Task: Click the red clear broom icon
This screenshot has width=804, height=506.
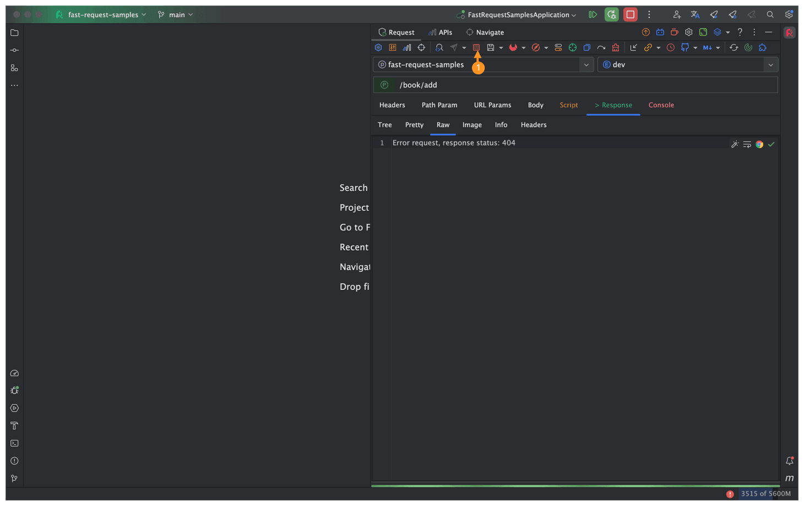Action: pos(615,48)
